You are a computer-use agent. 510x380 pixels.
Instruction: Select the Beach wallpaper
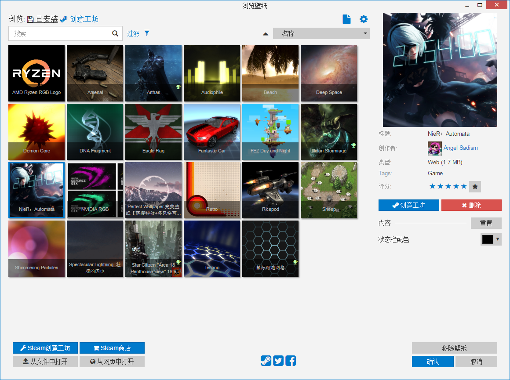[x=271, y=73]
